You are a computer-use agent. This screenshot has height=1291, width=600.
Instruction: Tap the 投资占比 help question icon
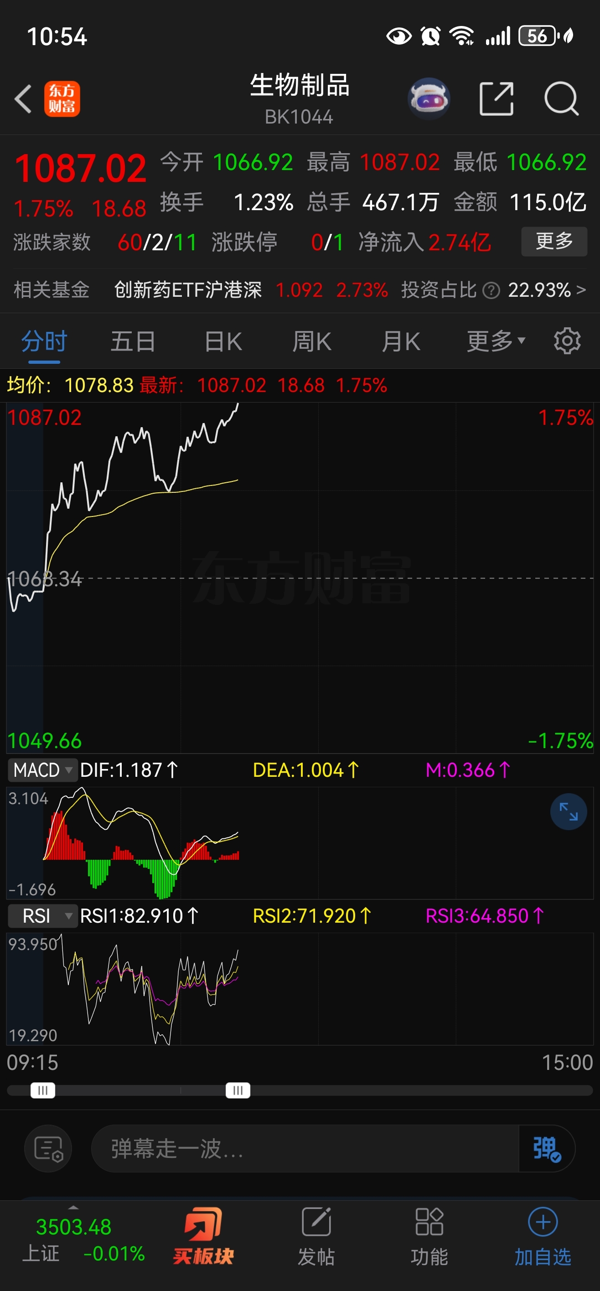(491, 290)
